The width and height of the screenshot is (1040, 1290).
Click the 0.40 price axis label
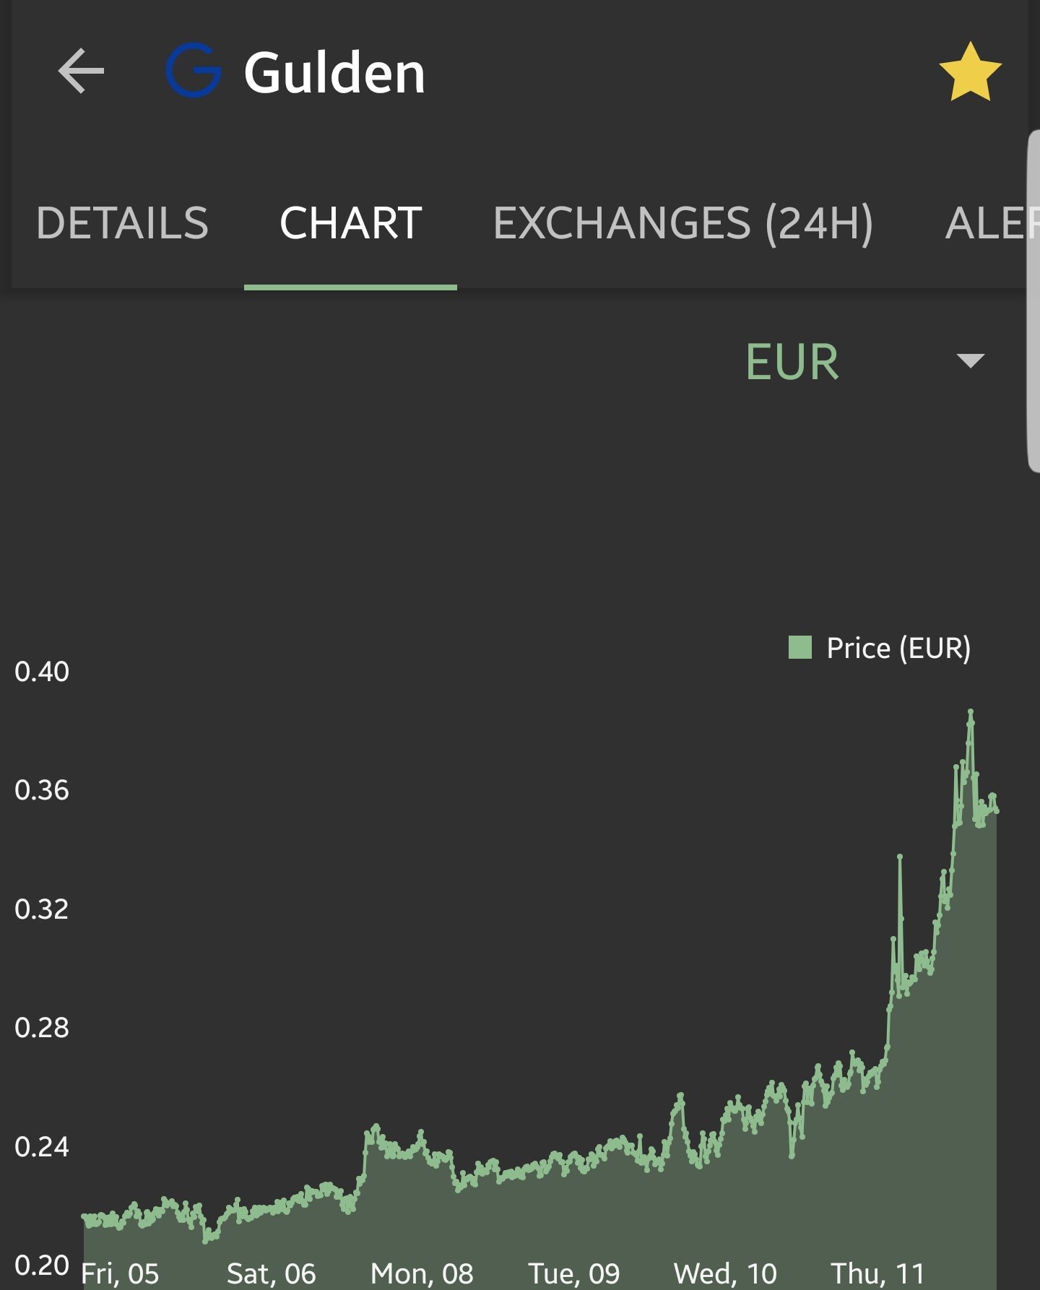click(x=42, y=671)
